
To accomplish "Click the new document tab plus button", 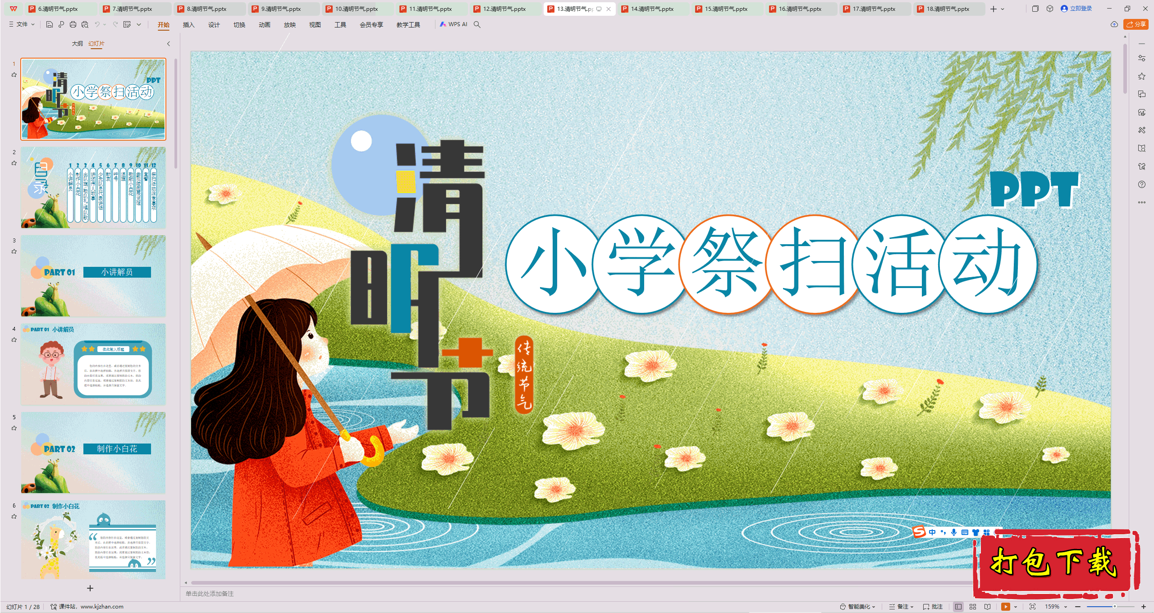I will click(x=994, y=9).
